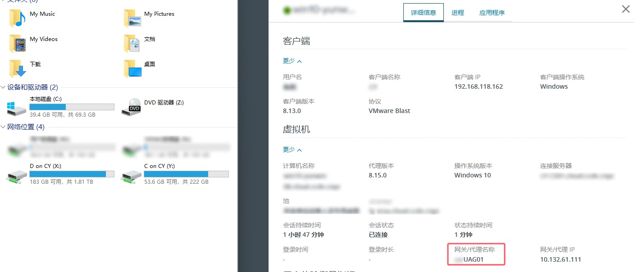
Task: Click the gateway IP value 10.132.61.111
Action: coord(561,259)
